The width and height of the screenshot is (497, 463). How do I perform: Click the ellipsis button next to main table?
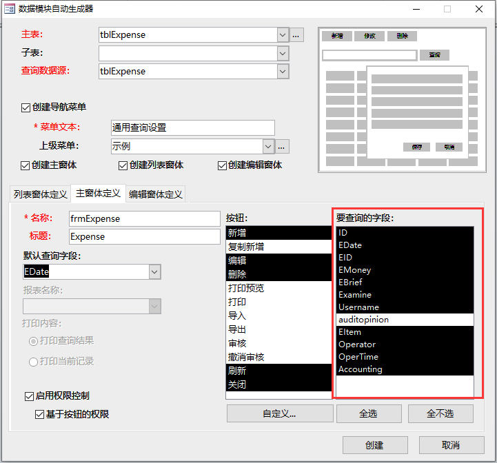tap(296, 35)
